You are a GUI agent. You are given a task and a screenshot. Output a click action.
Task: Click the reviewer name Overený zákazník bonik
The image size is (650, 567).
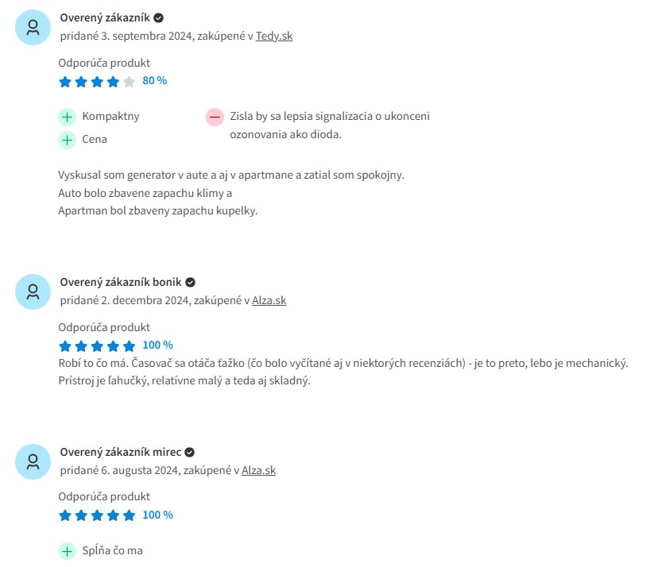[x=121, y=282]
